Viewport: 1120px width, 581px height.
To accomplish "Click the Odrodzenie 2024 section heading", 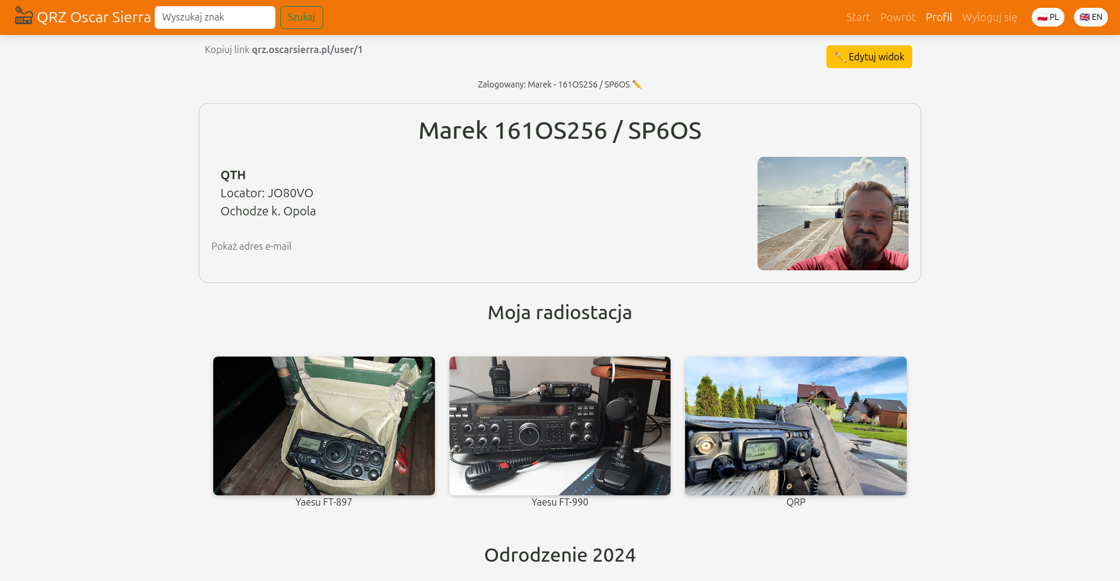I will [x=559, y=555].
